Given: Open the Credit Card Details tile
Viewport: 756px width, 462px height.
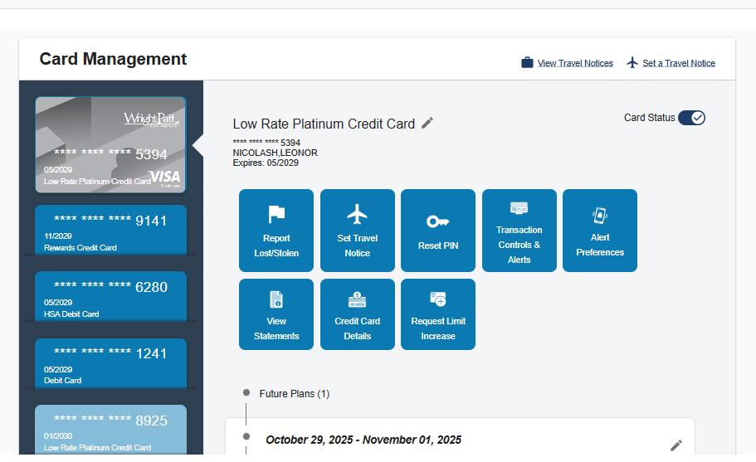Looking at the screenshot, I should [358, 314].
